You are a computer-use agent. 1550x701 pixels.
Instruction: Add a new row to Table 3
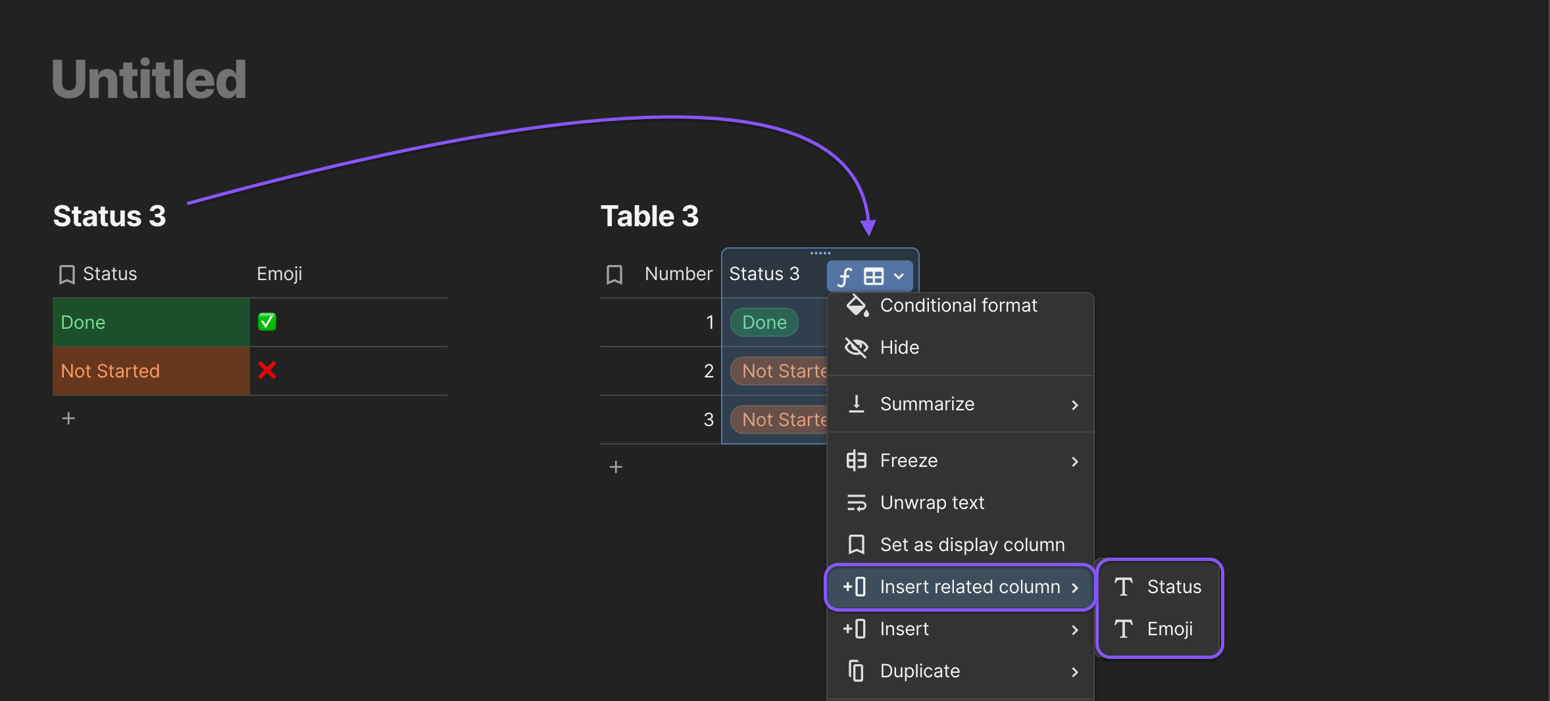[x=616, y=468]
